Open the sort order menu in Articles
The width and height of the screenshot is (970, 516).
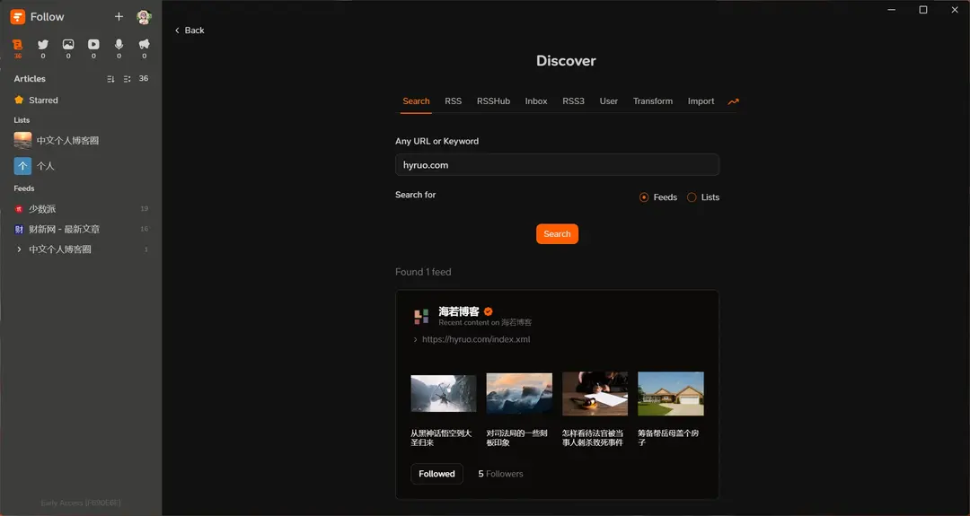[110, 79]
